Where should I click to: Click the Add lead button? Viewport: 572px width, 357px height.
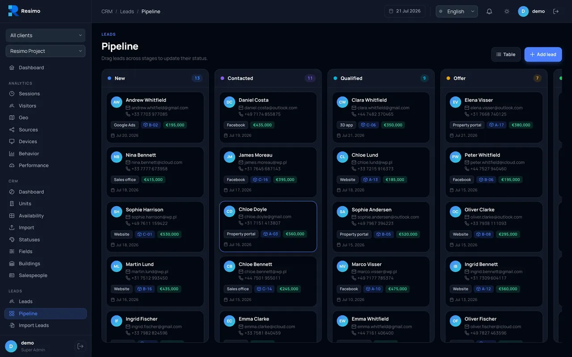click(x=543, y=54)
